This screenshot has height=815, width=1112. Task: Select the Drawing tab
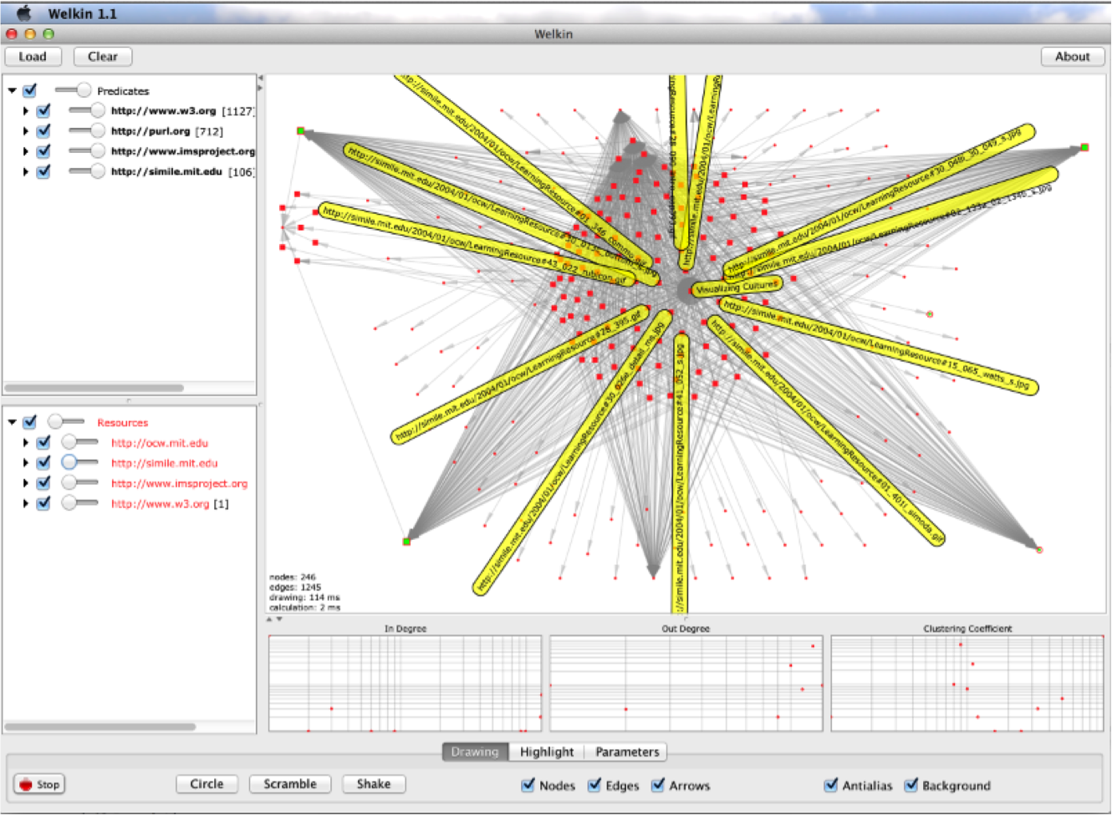(x=475, y=751)
